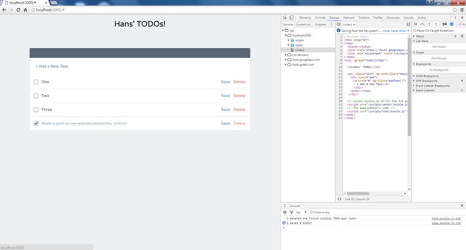Hide the navigator sidebar pane
Screen dimensions: 466x250
pyautogui.click(x=339, y=24)
